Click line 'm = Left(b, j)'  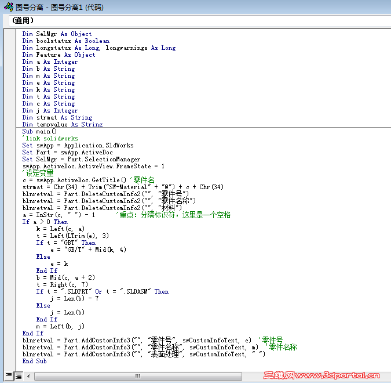60,326
